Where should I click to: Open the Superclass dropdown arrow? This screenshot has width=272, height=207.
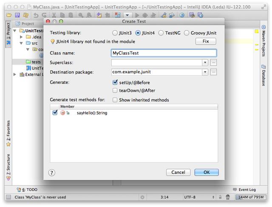205,62
